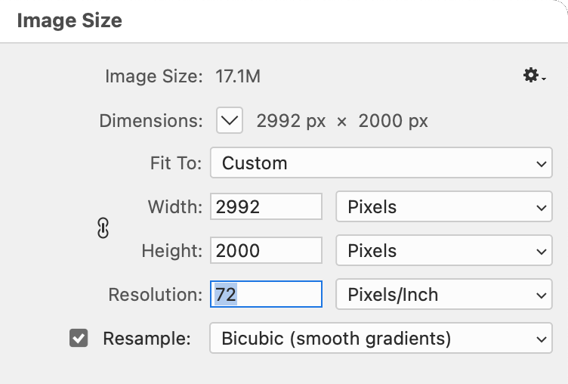Click the 17.1M image size readout
This screenshot has height=384, width=568.
pyautogui.click(x=239, y=76)
